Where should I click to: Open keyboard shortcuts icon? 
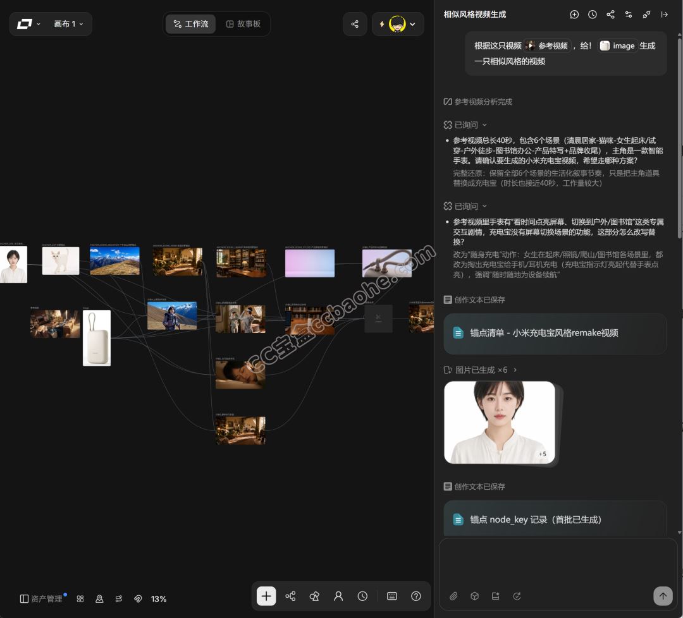coord(392,597)
